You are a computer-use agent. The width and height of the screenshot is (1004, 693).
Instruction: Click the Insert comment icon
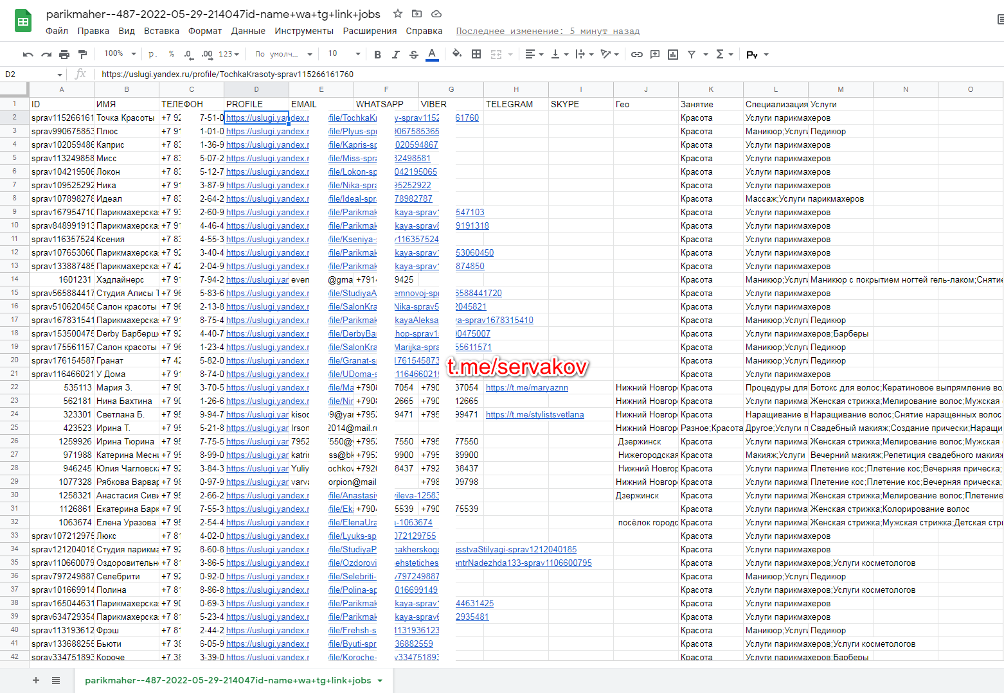tap(655, 55)
